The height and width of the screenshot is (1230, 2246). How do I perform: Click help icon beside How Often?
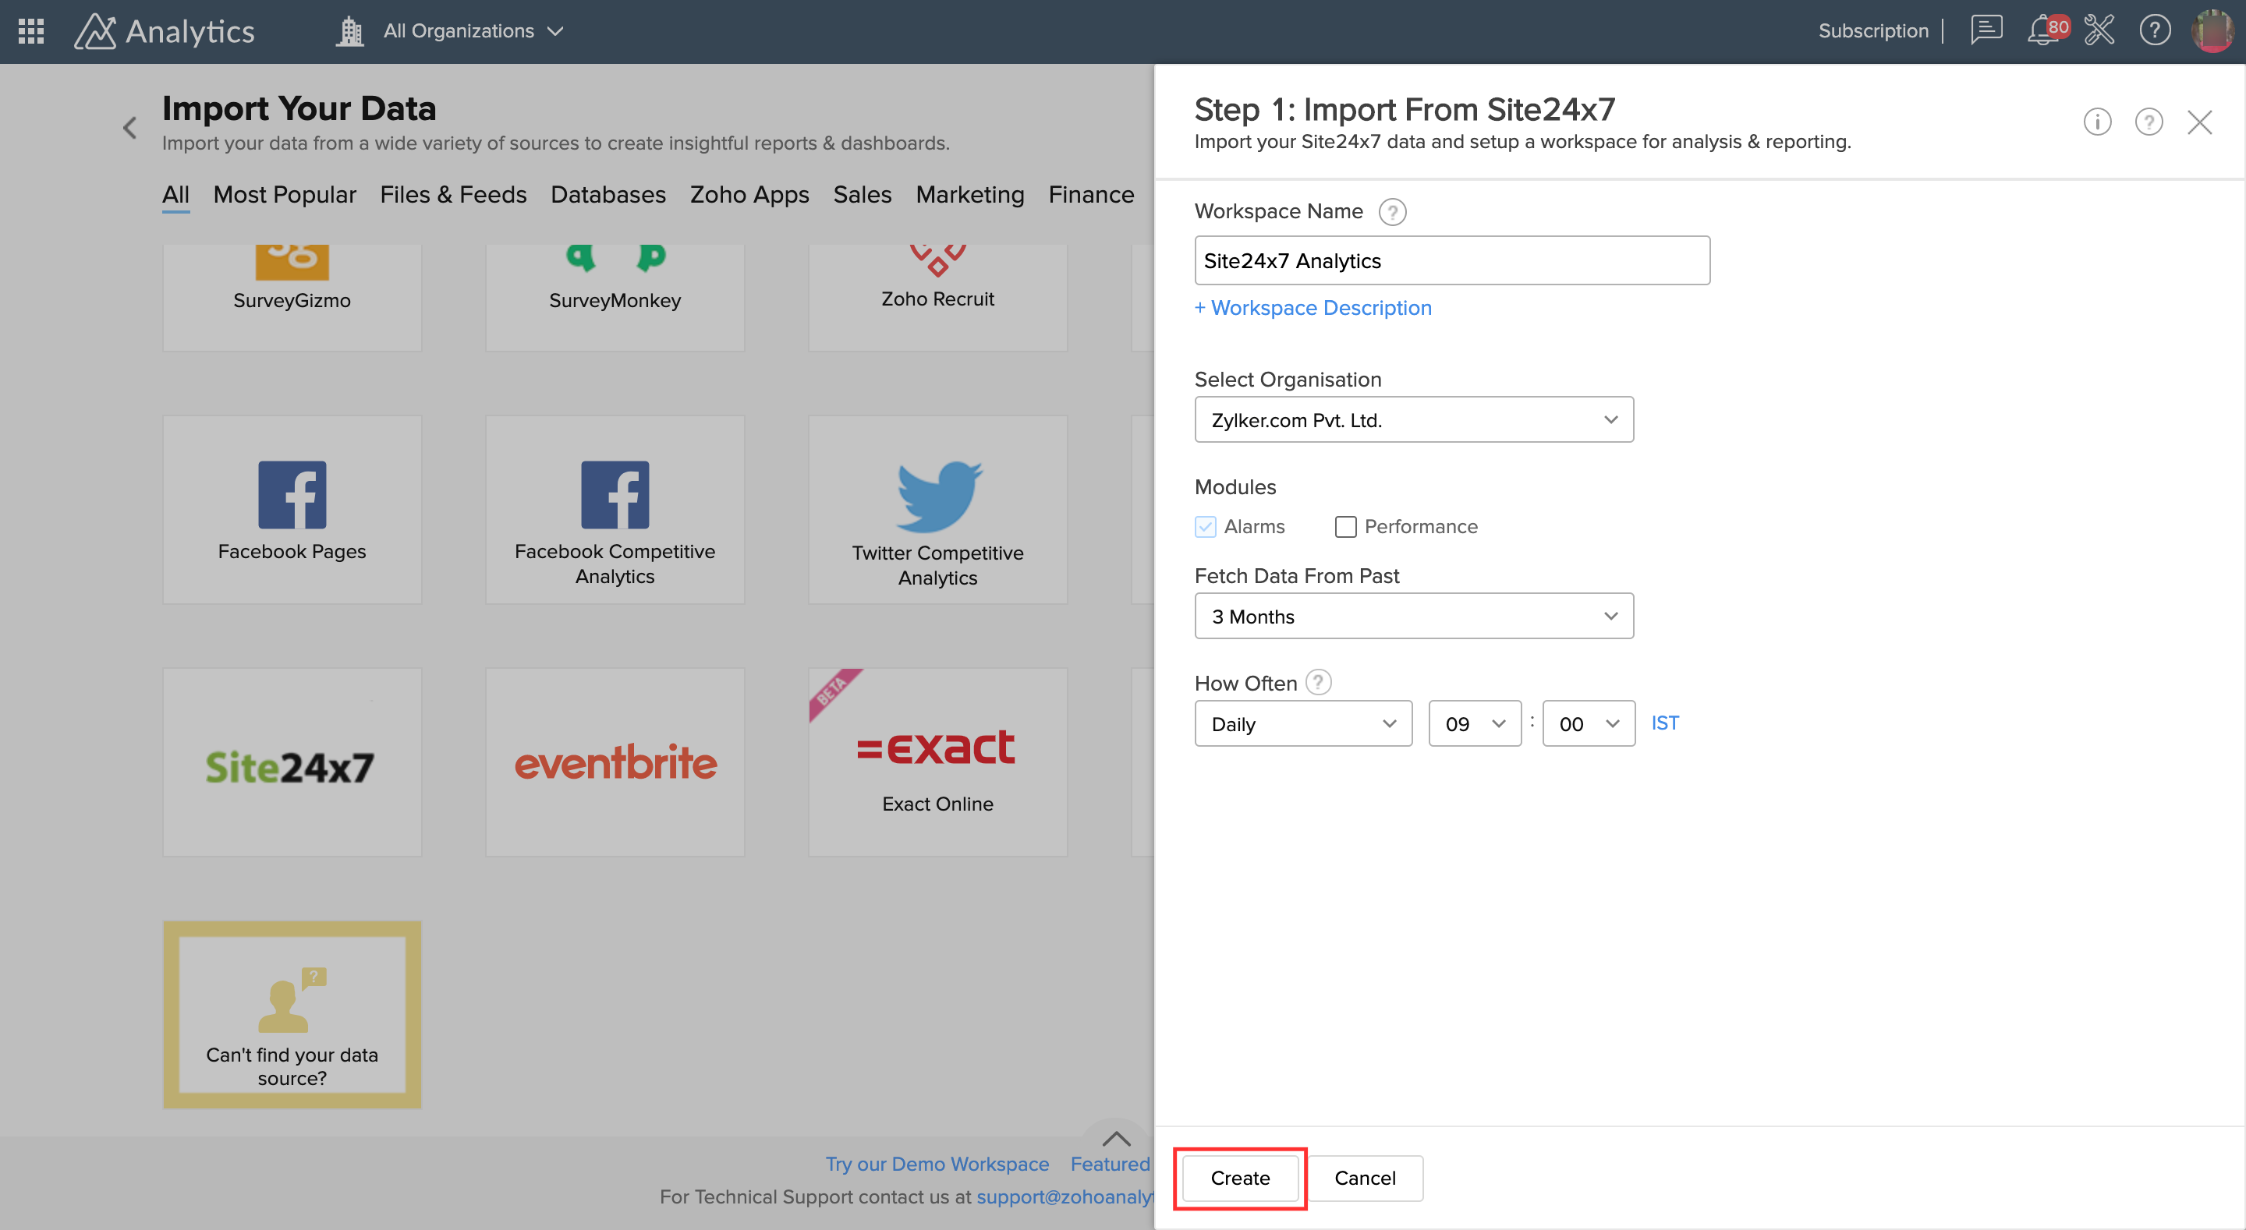pos(1318,683)
